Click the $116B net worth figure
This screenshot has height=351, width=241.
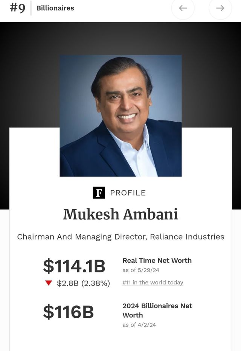(69, 312)
